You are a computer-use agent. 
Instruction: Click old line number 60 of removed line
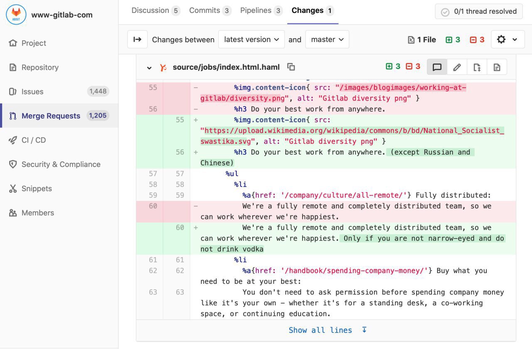(x=153, y=206)
